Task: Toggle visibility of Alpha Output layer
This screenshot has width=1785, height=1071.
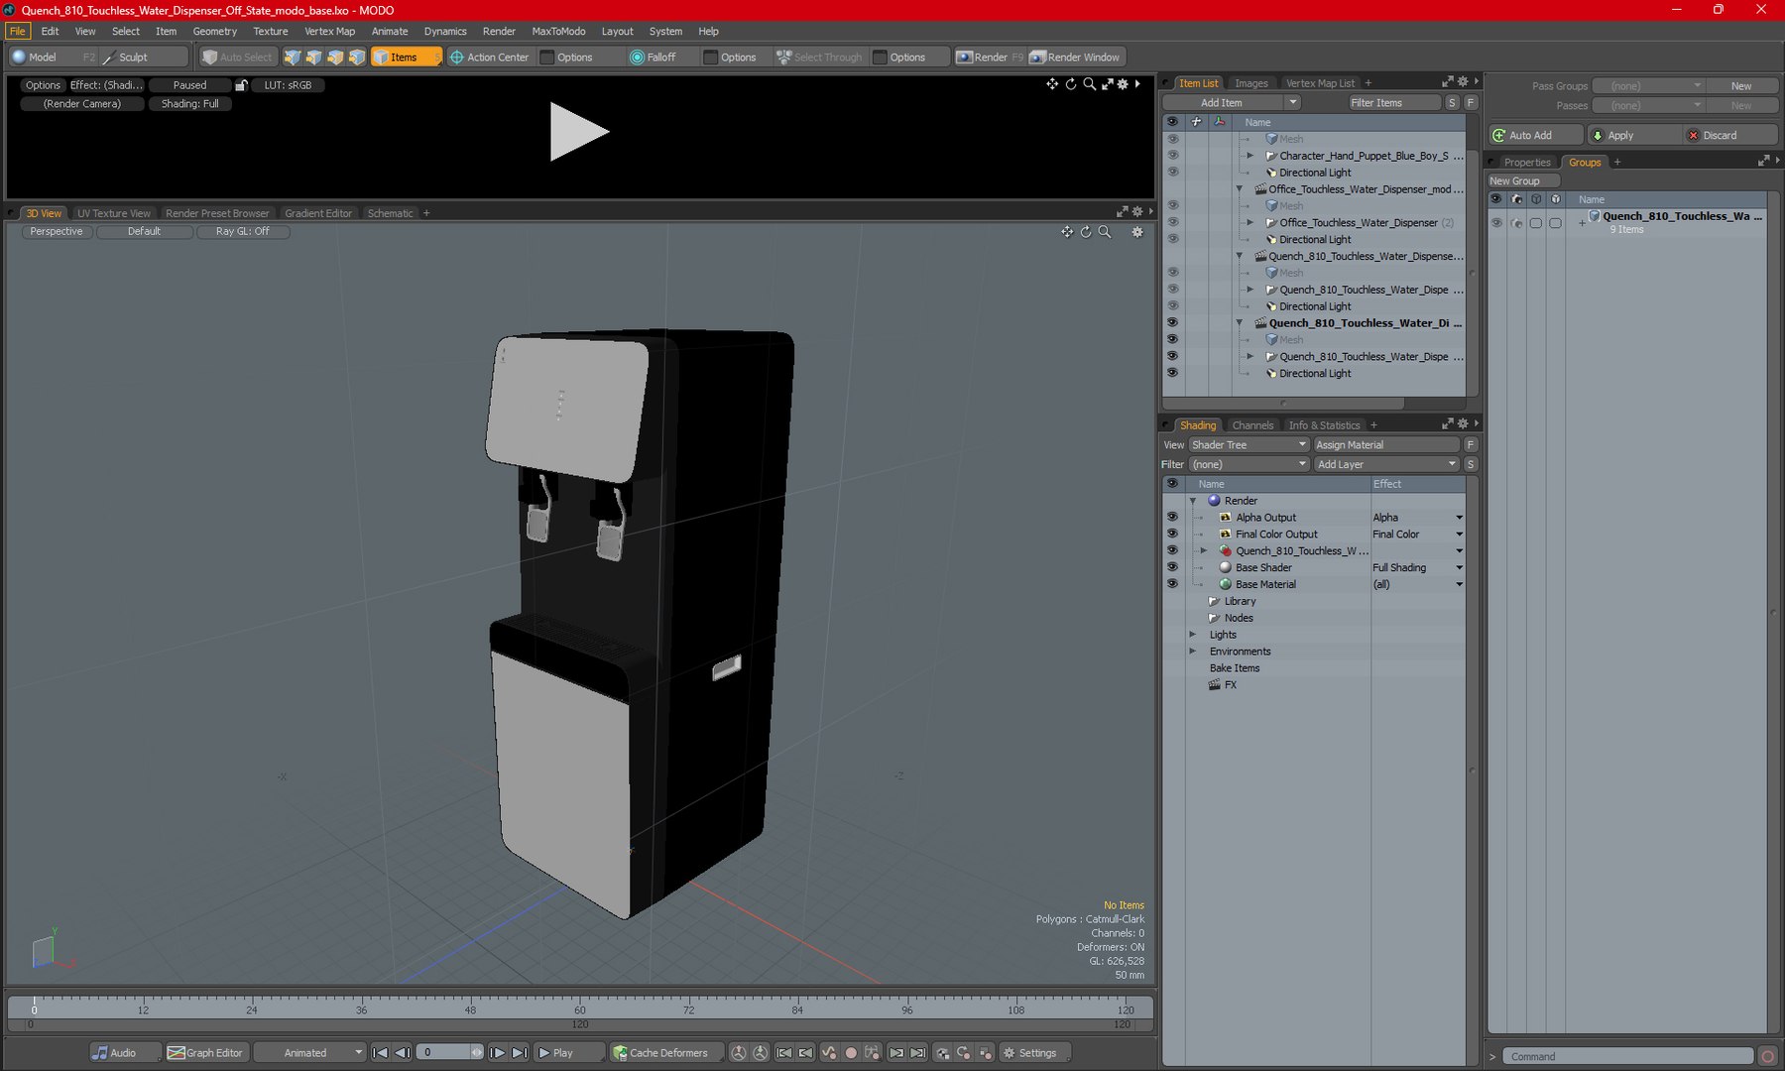Action: [1172, 517]
